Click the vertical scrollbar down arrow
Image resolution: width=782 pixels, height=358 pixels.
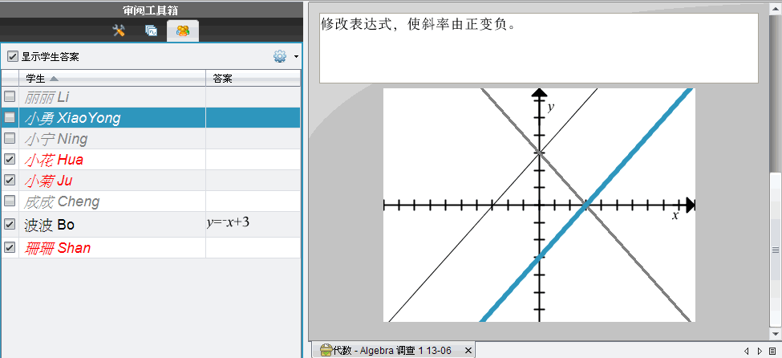[776, 332]
